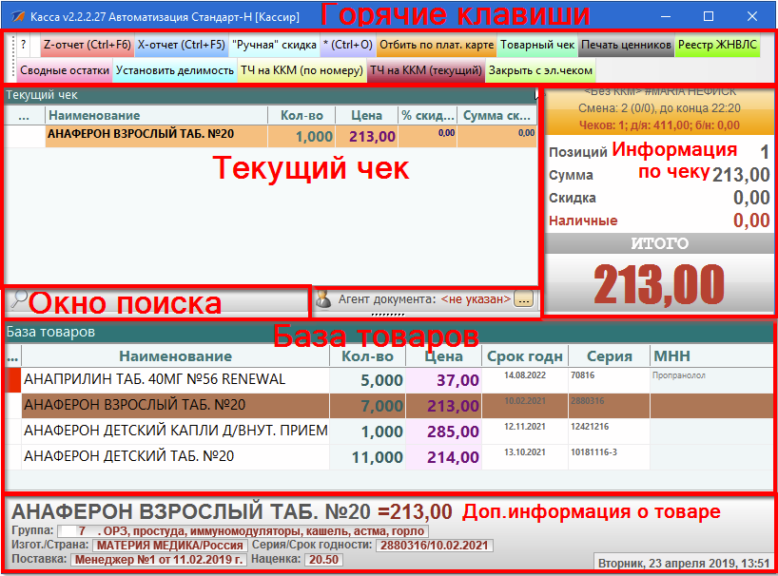Open the X-отчет (Ctrl+F5) report
This screenshot has height=576, width=778.
click(x=181, y=45)
